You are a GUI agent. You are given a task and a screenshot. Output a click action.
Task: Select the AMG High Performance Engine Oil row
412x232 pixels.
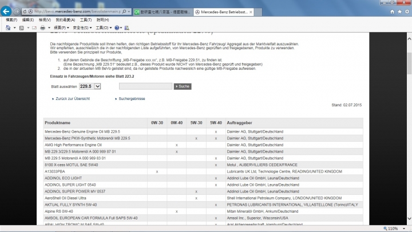203,145
